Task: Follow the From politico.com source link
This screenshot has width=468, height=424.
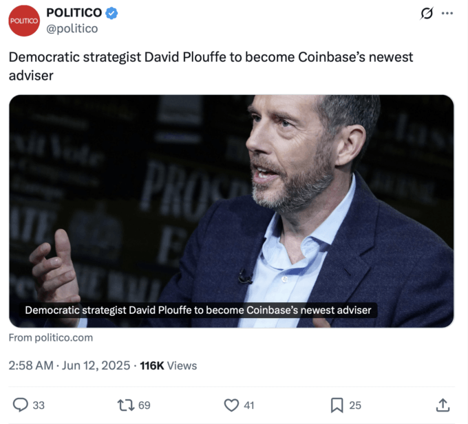Action: [x=51, y=338]
